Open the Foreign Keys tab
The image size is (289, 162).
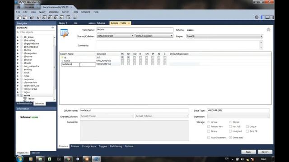click(x=89, y=146)
